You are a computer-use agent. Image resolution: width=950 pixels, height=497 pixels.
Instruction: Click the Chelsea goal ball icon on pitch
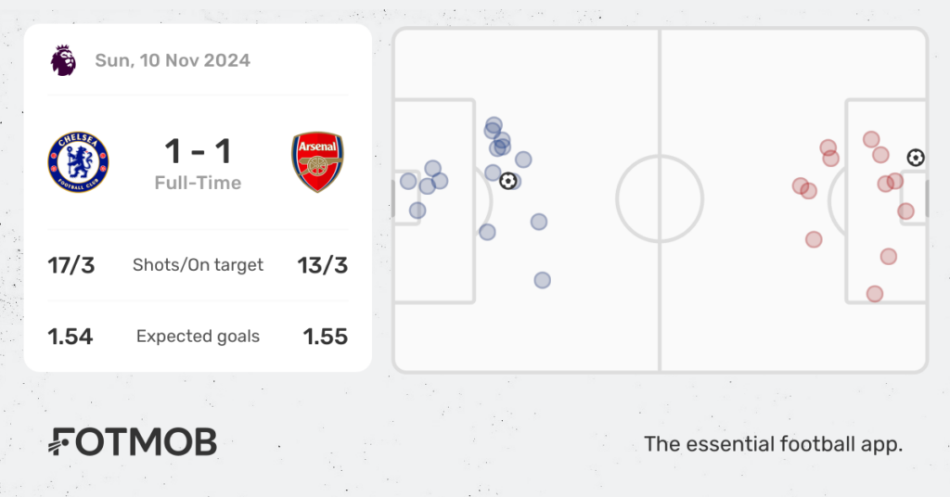[x=507, y=181]
